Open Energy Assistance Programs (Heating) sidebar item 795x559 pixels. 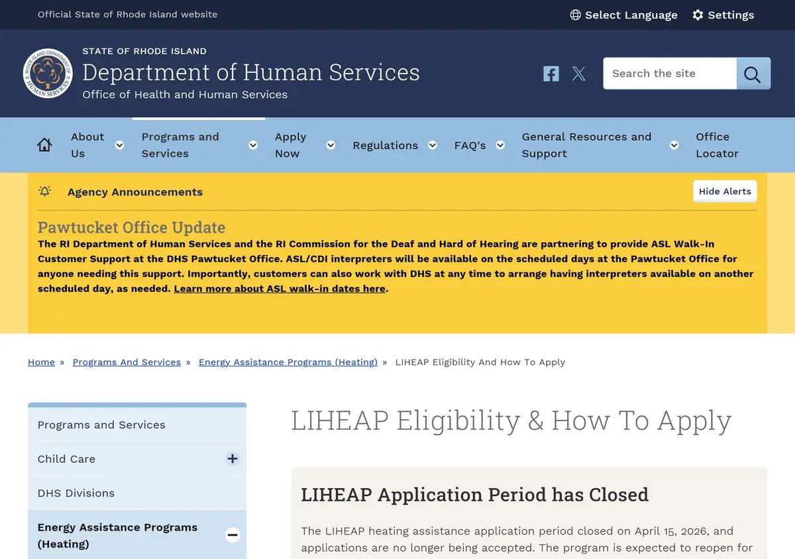tap(117, 535)
